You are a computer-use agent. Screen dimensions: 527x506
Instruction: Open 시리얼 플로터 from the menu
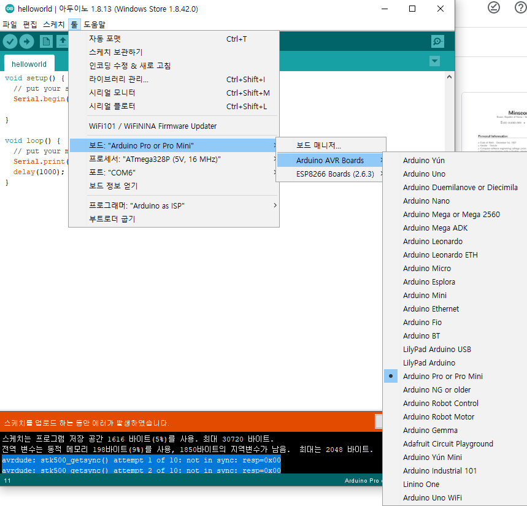(174, 106)
